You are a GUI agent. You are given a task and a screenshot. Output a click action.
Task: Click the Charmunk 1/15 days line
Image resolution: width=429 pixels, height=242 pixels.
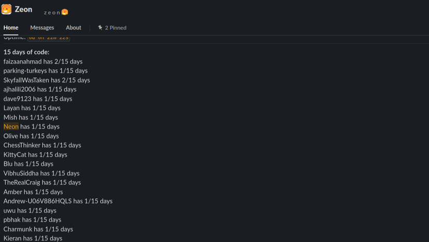click(x=38, y=229)
